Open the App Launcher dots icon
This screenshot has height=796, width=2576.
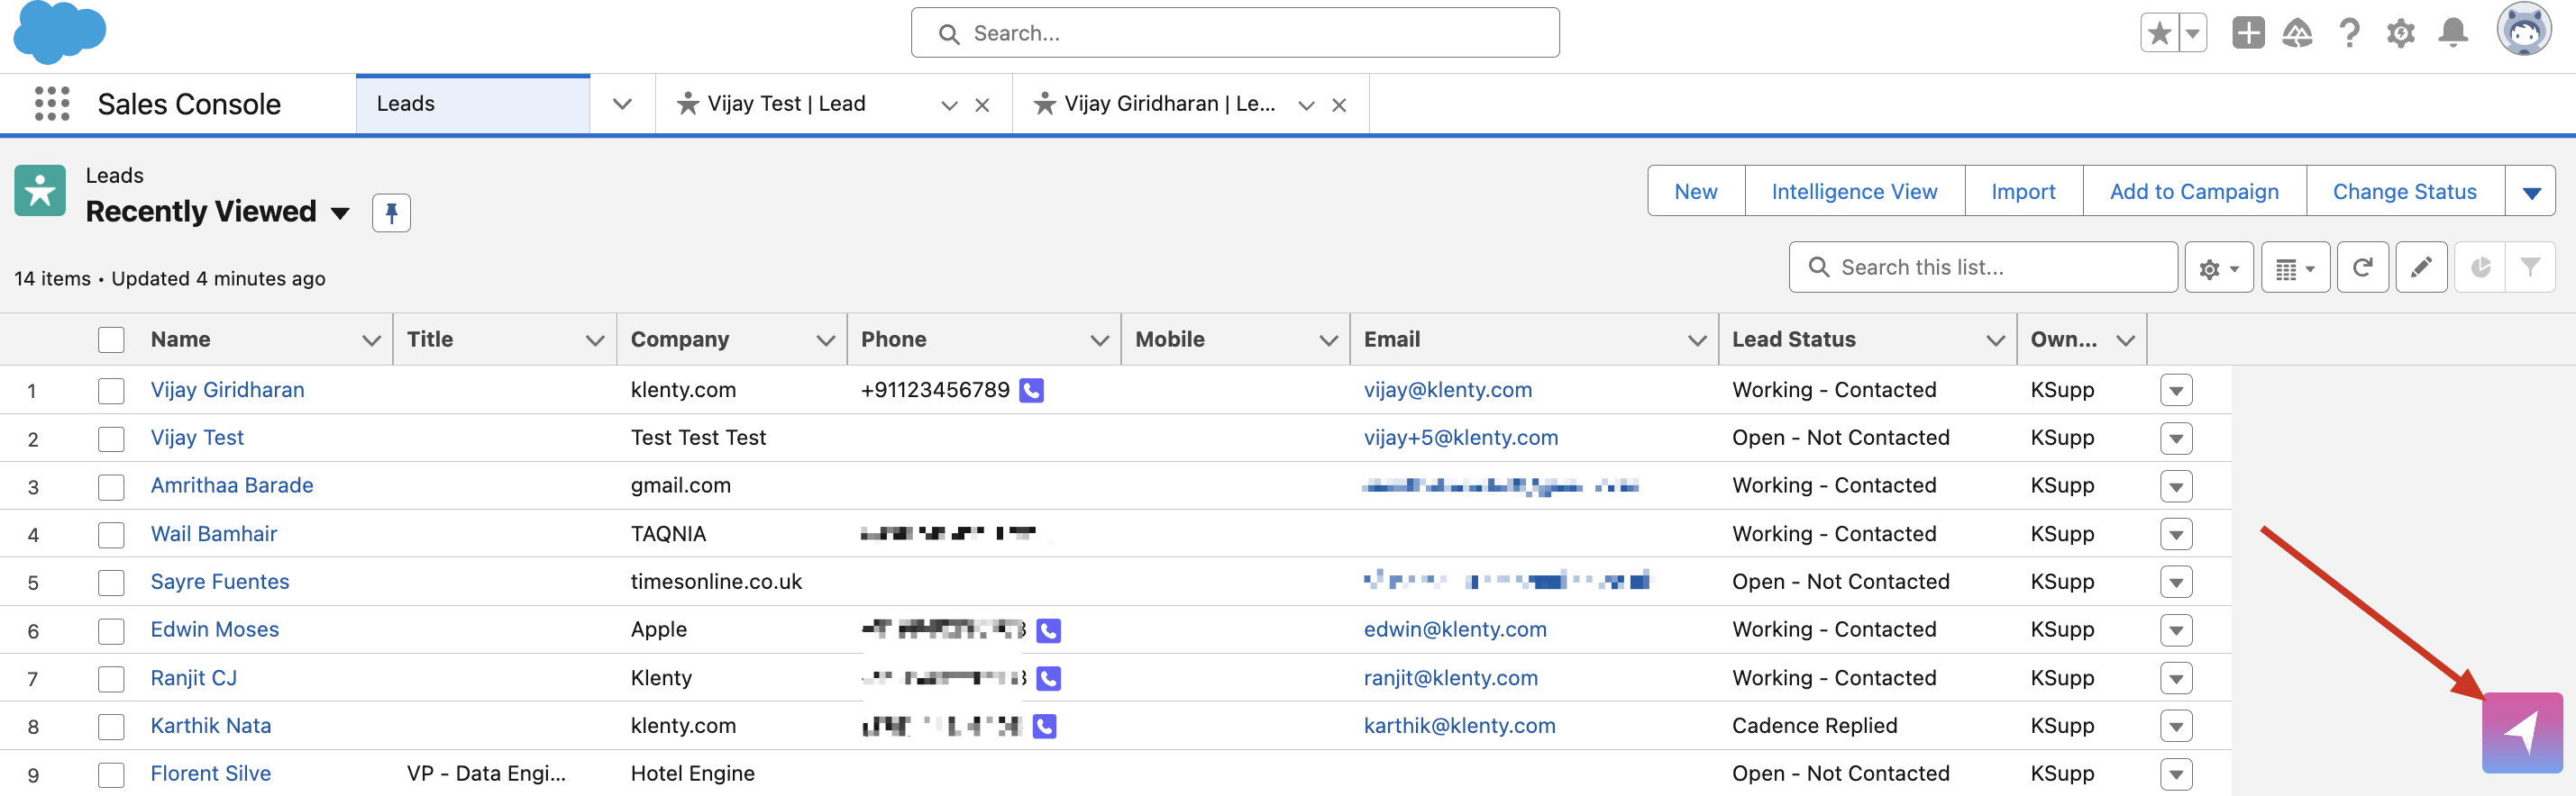[x=52, y=103]
